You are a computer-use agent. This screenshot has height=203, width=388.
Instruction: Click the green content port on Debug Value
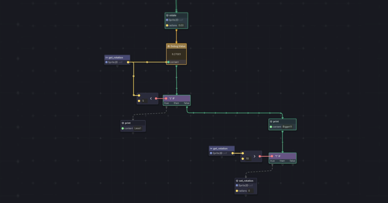[x=168, y=62]
